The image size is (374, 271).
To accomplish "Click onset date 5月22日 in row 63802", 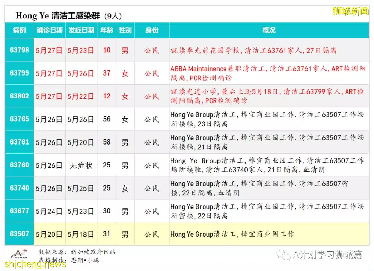I will (x=81, y=96).
